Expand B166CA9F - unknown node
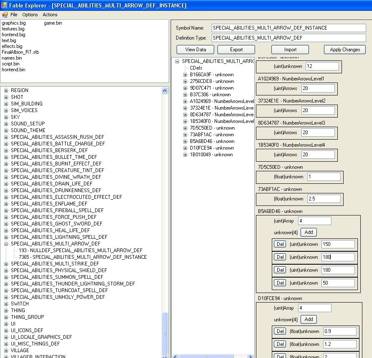Viewport: 372px width, 358px height. (x=185, y=75)
